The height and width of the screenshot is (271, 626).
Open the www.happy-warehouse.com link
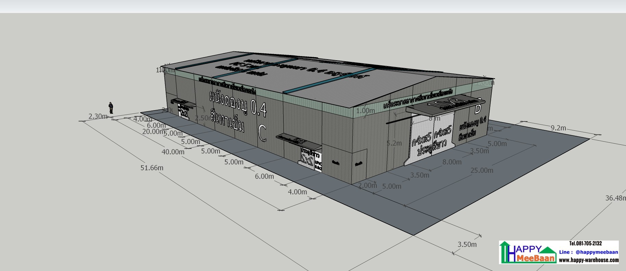click(x=588, y=260)
